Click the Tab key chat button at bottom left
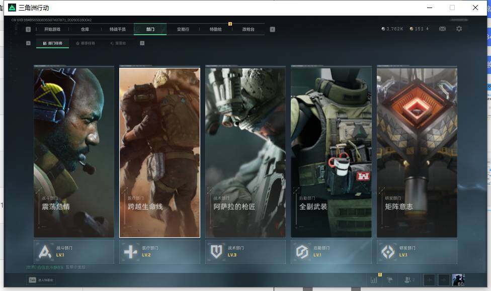Screen dimensions: 491x291 pos(41,280)
